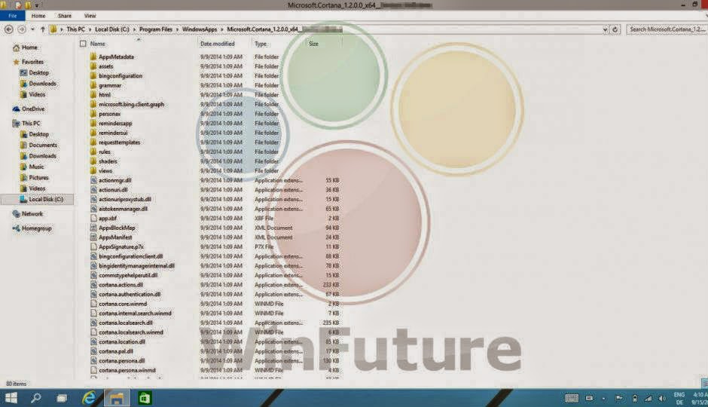708x407 pixels.
Task: Click the Forward navigation arrow
Action: point(21,29)
